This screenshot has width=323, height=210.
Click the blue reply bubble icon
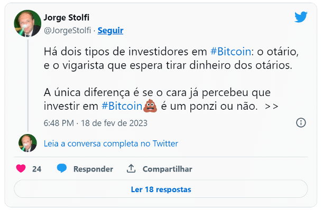click(62, 168)
